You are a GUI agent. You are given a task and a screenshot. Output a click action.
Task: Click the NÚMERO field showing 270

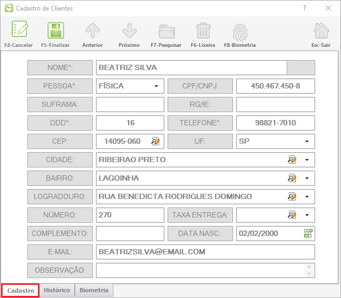(130, 215)
